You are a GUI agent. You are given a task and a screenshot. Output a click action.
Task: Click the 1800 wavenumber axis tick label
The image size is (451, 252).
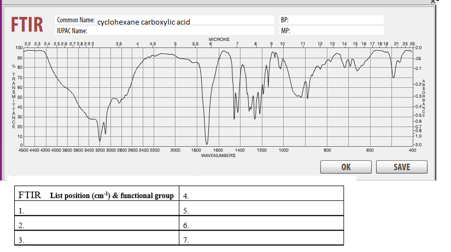pos(196,150)
